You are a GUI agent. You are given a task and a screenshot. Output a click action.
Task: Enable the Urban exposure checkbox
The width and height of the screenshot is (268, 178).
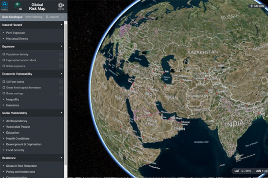click(4, 66)
